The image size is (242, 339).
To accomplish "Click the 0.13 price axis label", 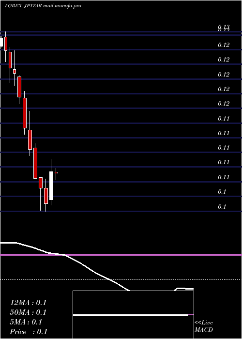I will pyautogui.click(x=224, y=28).
